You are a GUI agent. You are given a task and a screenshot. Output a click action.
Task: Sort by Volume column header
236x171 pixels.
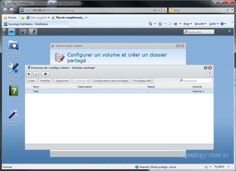[202, 87]
